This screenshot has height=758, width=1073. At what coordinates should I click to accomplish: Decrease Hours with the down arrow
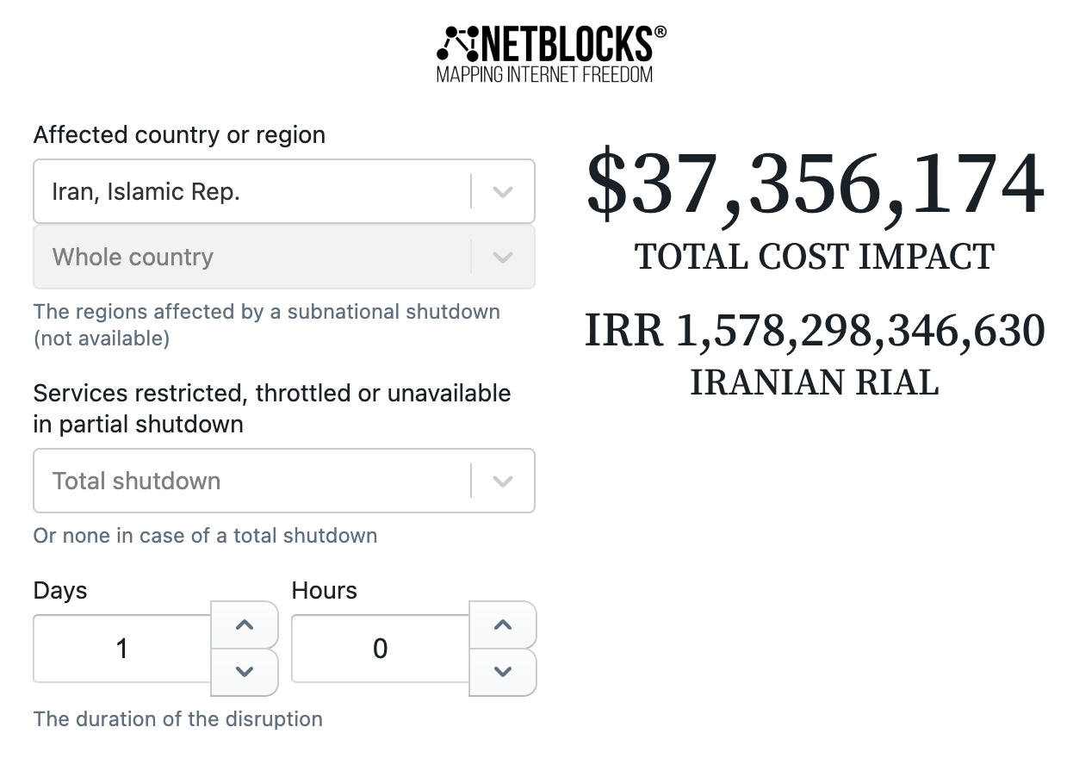(x=503, y=672)
